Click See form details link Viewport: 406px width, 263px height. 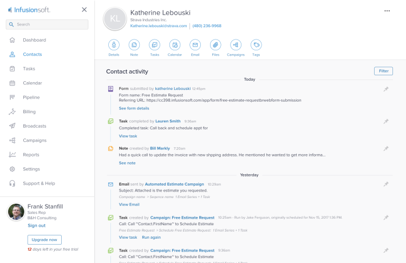pos(134,108)
